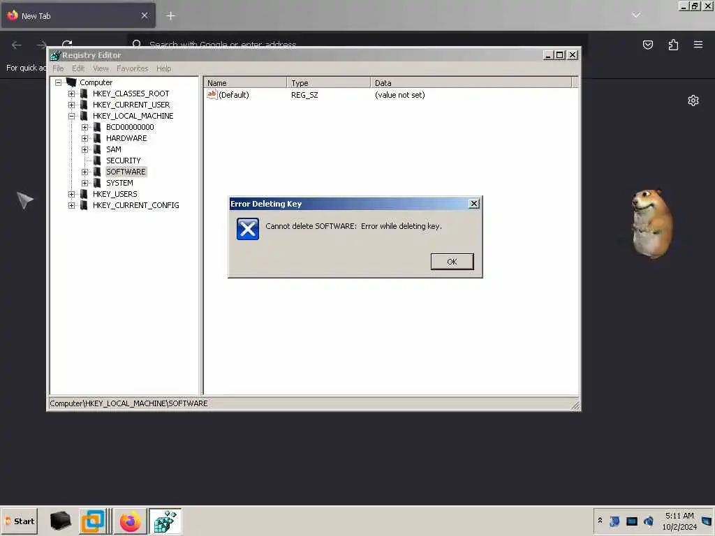Click Firefox reload button

coord(67,44)
